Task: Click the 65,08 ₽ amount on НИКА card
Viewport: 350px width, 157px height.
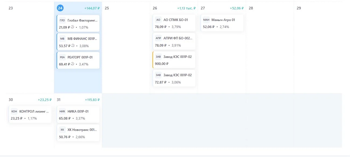Action: pyautogui.click(x=65, y=118)
